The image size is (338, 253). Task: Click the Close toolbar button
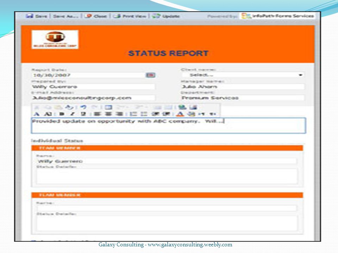pyautogui.click(x=95, y=16)
